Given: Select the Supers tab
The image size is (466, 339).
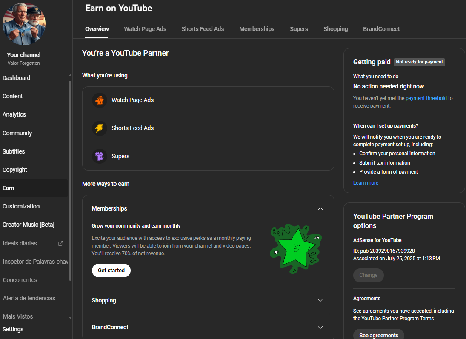Looking at the screenshot, I should [x=299, y=29].
